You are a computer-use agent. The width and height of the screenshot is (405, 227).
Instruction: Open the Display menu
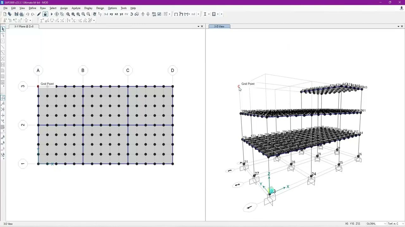[x=88, y=8]
